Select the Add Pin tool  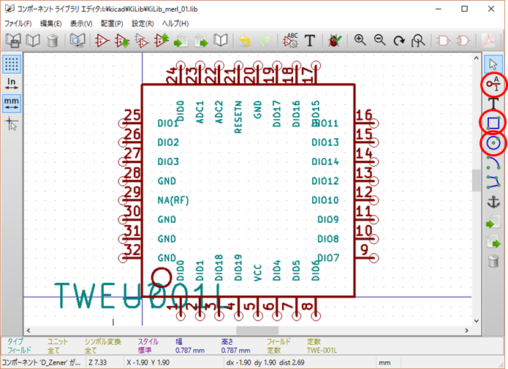[493, 84]
